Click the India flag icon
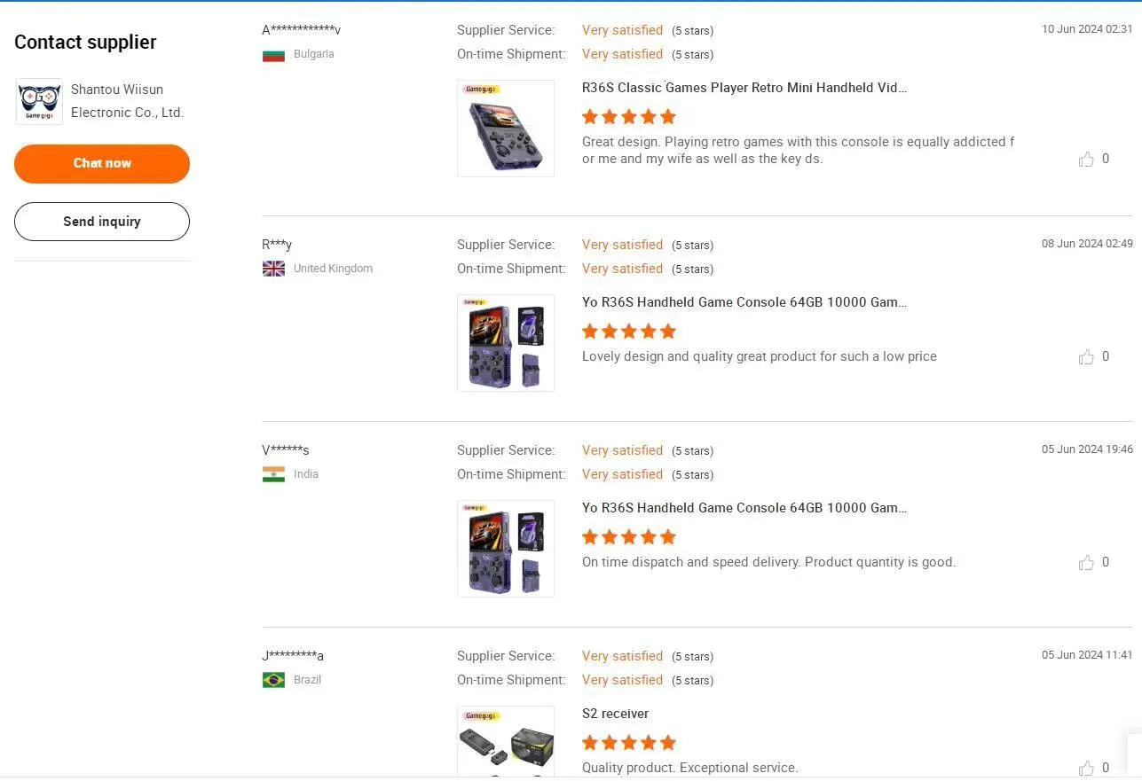 [273, 474]
